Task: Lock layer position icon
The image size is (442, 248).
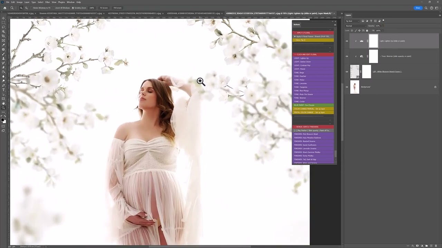Action: tap(359, 30)
